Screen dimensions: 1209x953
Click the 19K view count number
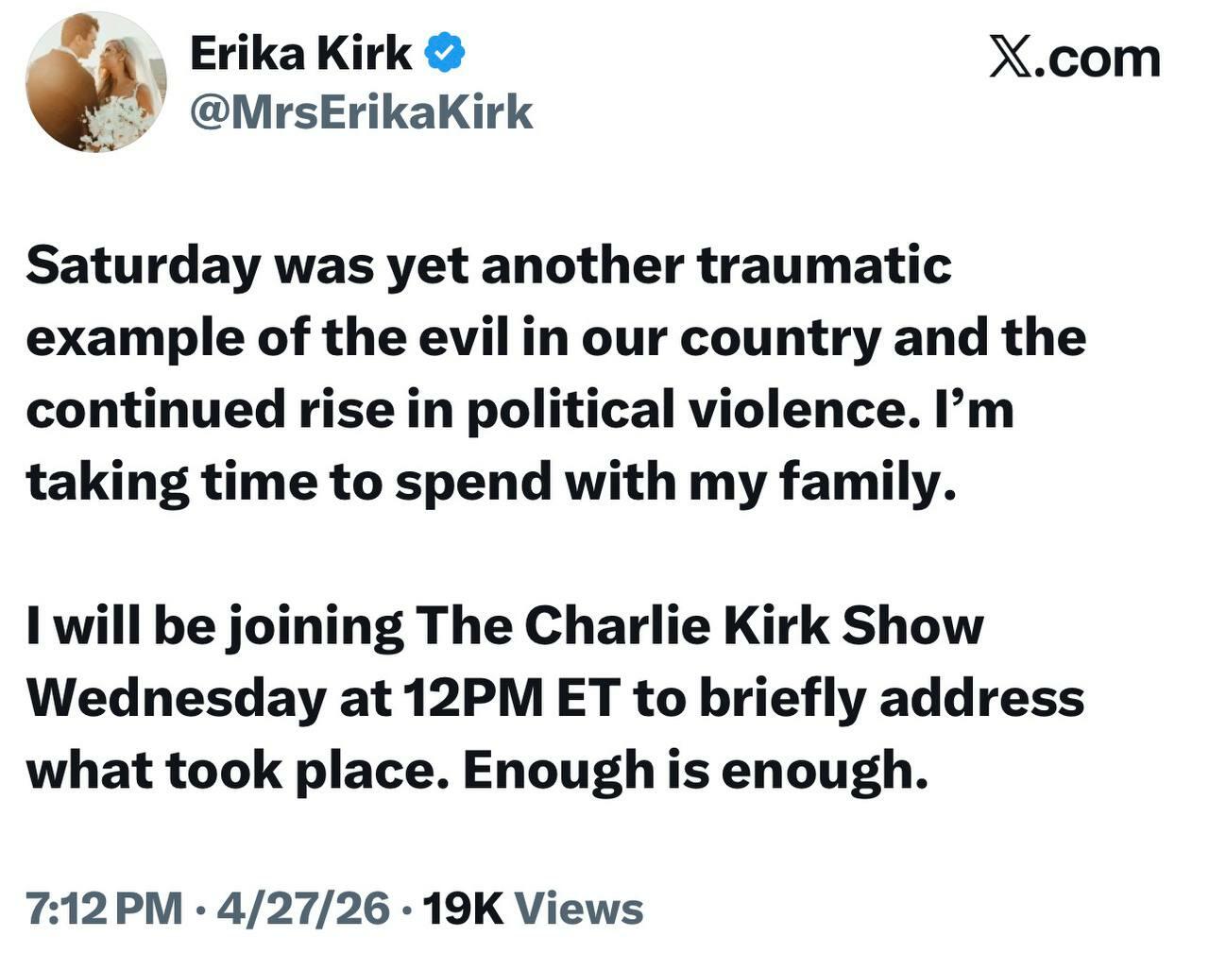[462, 909]
